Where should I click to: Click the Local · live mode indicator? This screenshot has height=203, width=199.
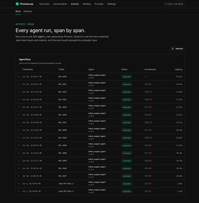tap(174, 4)
